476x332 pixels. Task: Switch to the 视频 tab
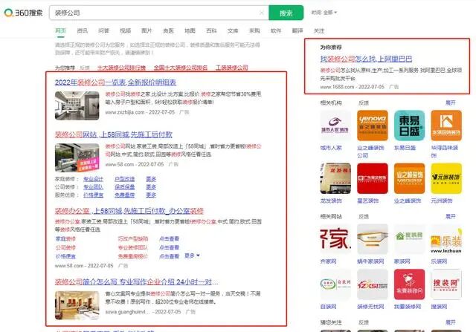pos(125,30)
